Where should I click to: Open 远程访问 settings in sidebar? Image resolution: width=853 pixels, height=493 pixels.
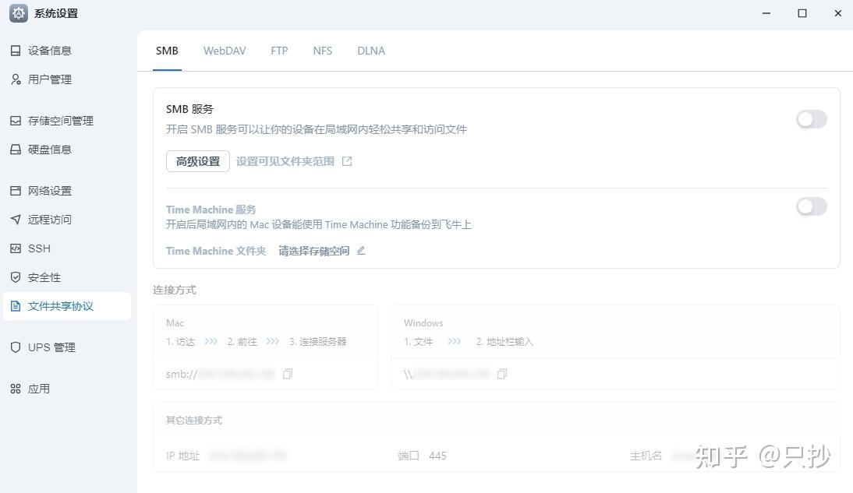[x=50, y=219]
